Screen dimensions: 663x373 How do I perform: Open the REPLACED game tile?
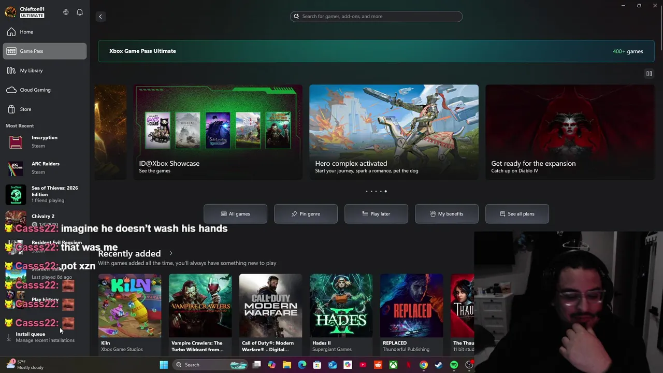pos(411,313)
